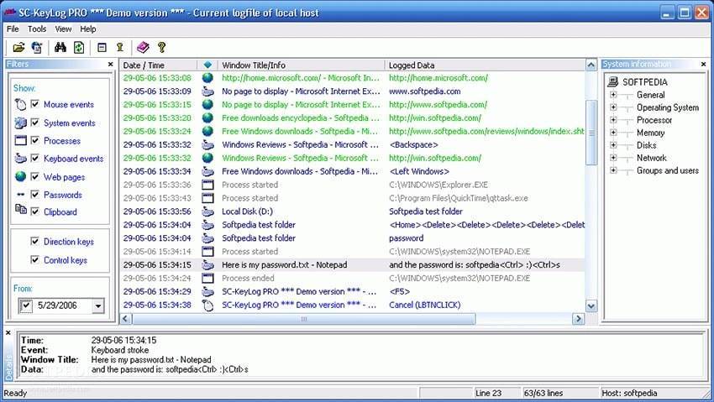The height and width of the screenshot is (402, 714).
Task: Open the From date dropdown arrow
Action: click(98, 307)
